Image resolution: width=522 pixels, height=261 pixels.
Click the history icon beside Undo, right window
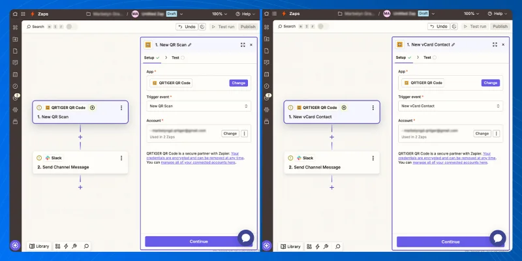click(454, 26)
